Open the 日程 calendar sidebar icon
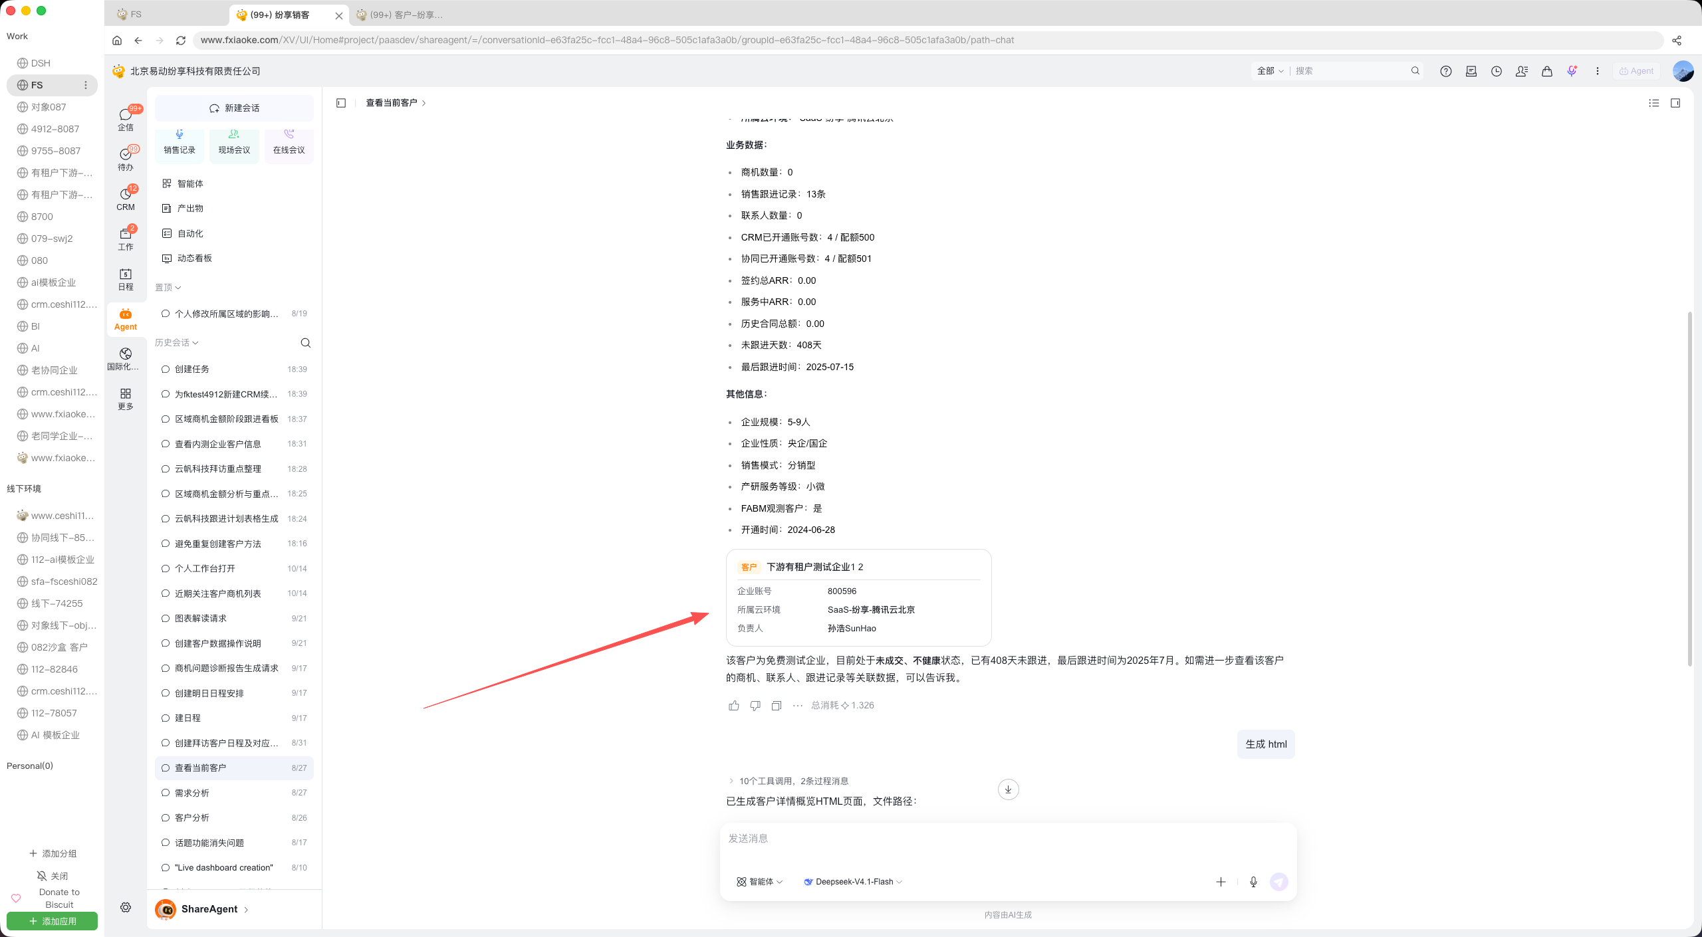 coord(126,279)
